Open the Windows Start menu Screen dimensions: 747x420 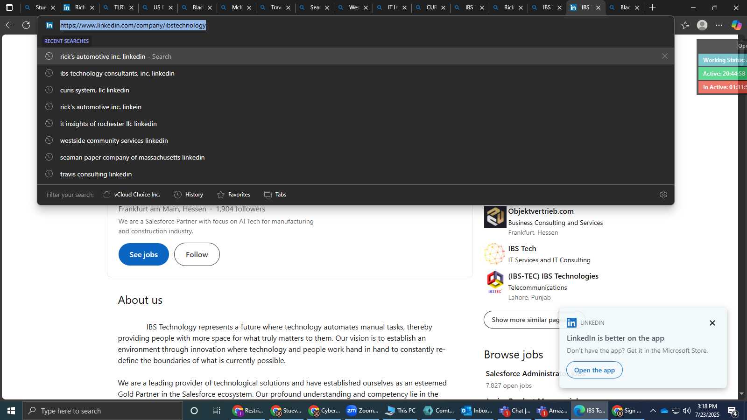click(x=11, y=411)
